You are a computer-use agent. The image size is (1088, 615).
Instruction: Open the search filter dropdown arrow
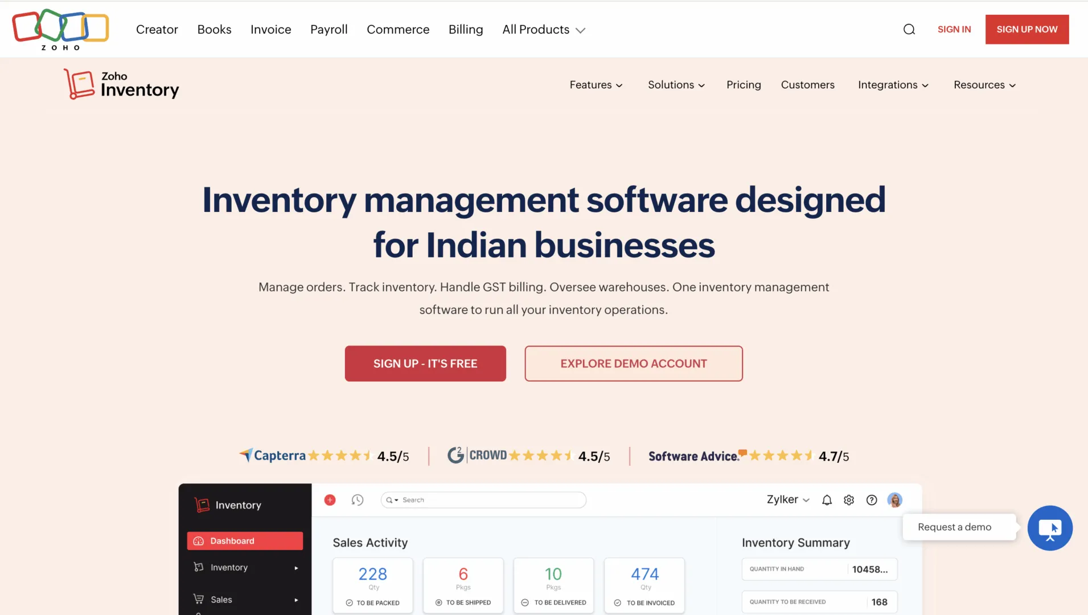(x=396, y=500)
